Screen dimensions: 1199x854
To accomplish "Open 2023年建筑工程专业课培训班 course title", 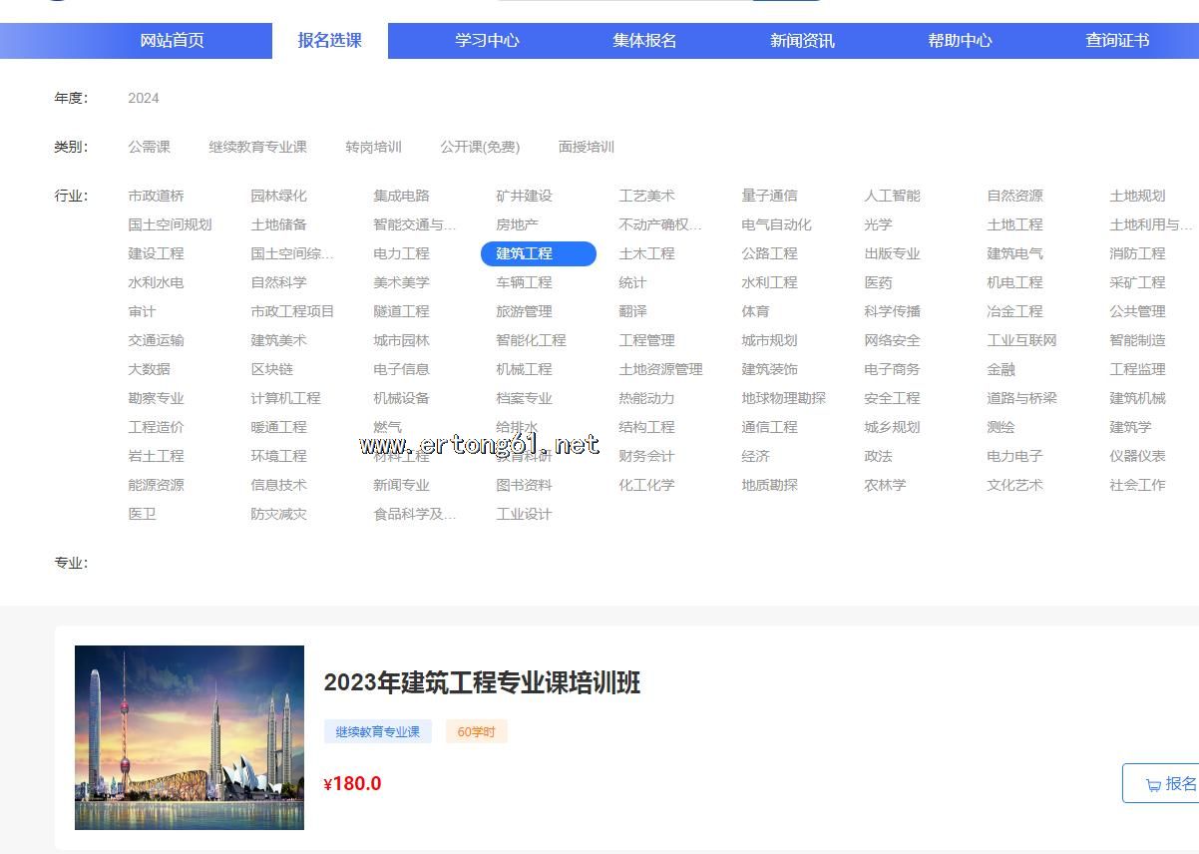I will point(482,683).
